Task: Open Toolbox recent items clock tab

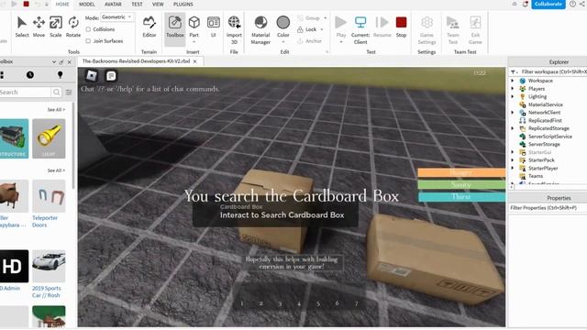Action: pos(30,75)
